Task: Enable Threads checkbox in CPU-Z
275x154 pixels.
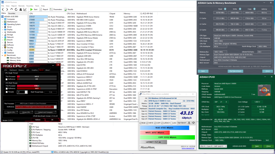Action: [7, 92]
